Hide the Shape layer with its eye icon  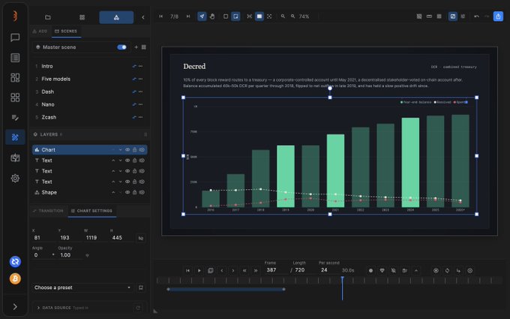[127, 192]
